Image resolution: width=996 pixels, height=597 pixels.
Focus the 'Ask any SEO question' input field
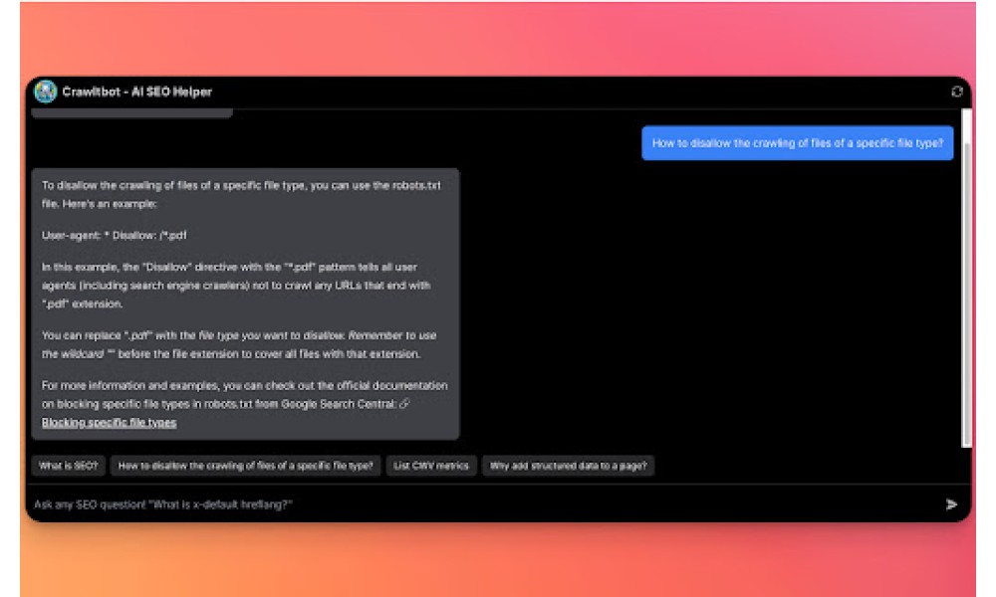point(483,504)
